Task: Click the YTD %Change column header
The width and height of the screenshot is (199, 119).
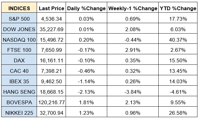Action: pyautogui.click(x=178, y=8)
